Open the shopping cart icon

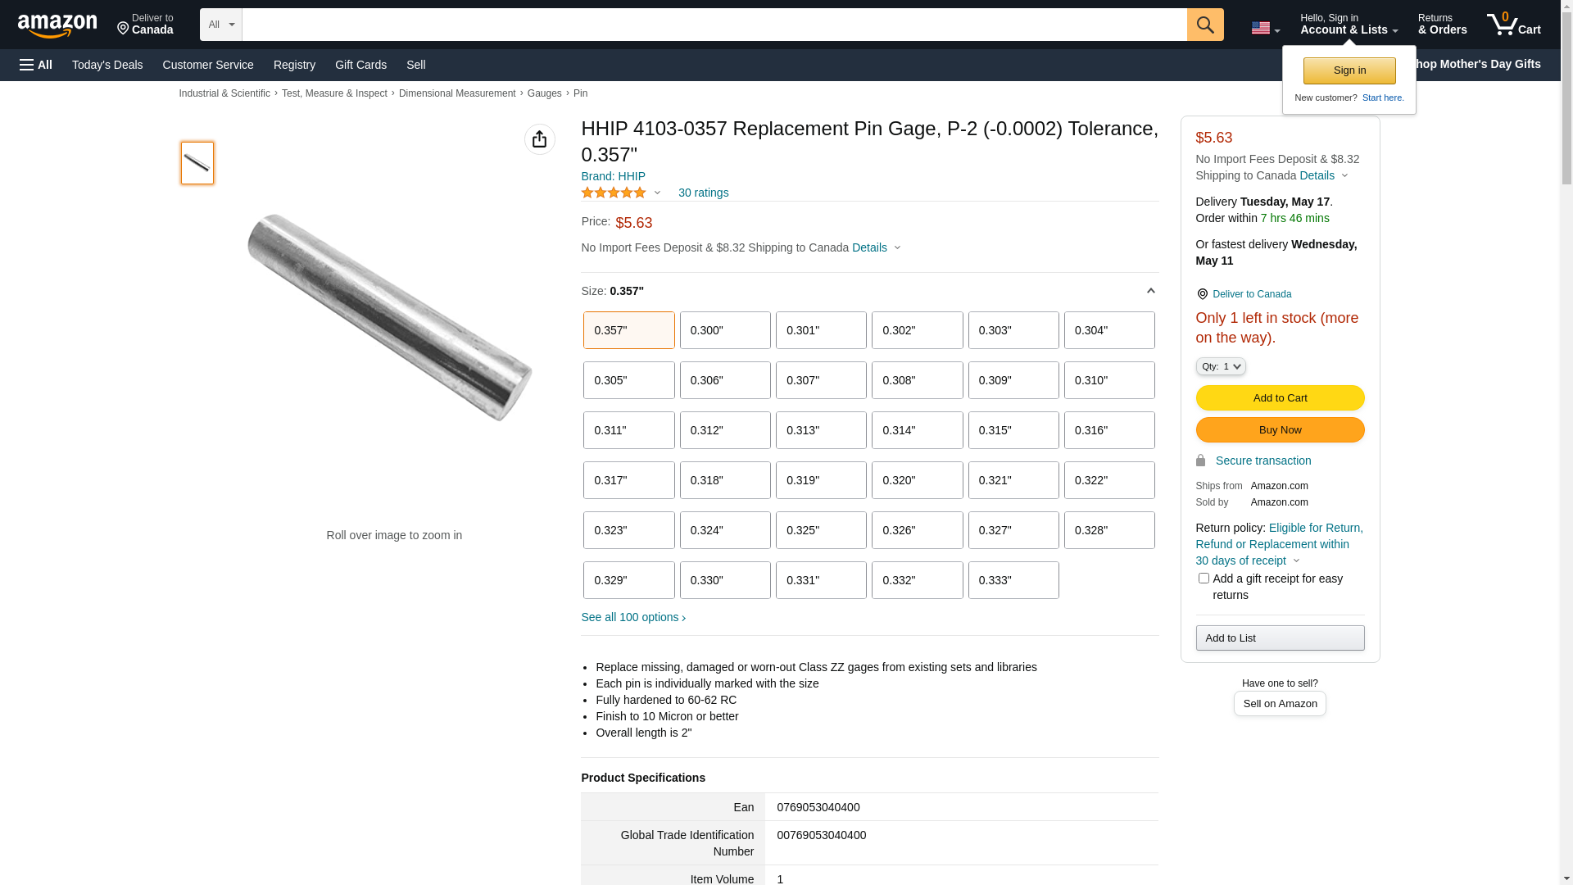[1513, 25]
